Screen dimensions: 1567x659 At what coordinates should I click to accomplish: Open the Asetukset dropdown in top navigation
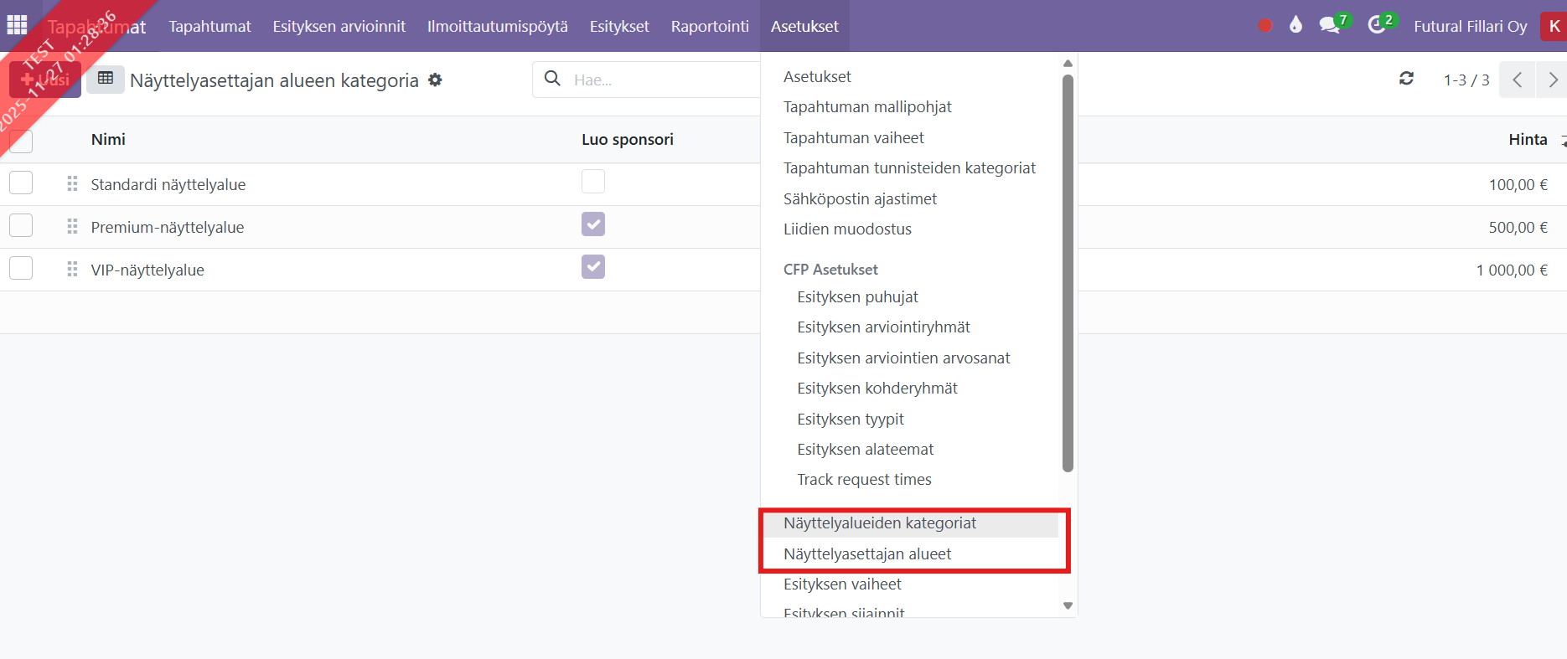(x=804, y=26)
